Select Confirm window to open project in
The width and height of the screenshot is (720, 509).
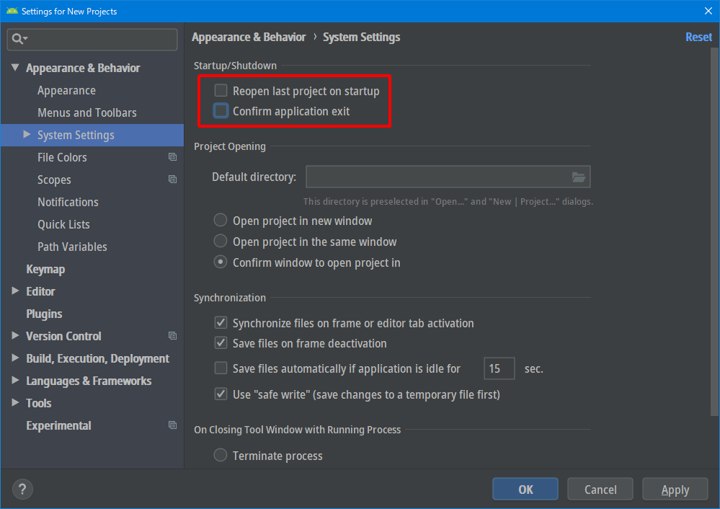[x=221, y=262]
